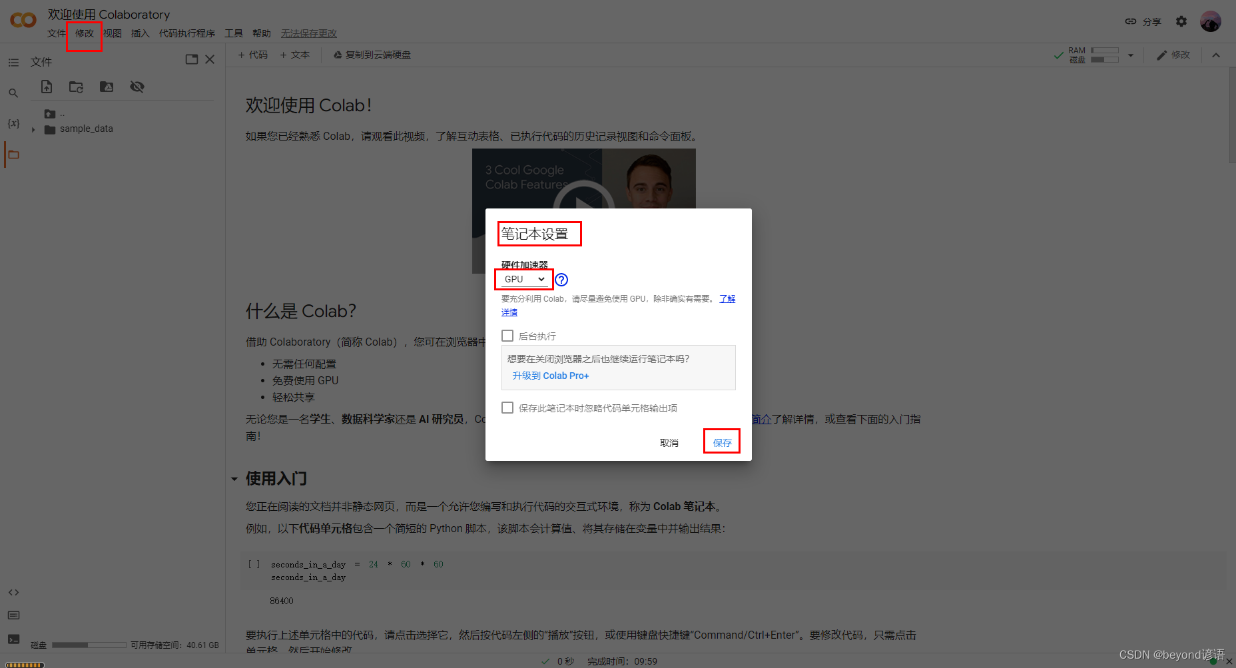1236x668 pixels.
Task: Click the user account avatar
Action: point(1210,21)
